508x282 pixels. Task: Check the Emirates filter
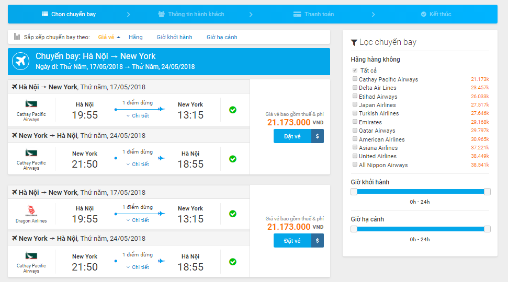[355, 122]
